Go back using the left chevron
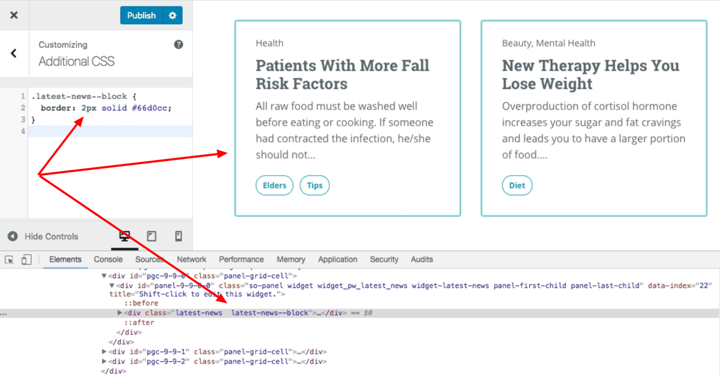Viewport: 720px width, 376px height. pyautogui.click(x=14, y=53)
